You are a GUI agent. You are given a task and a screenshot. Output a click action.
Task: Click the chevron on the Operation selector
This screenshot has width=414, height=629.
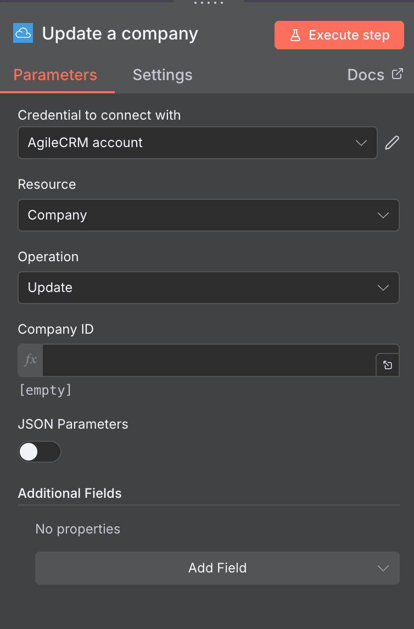[383, 288]
